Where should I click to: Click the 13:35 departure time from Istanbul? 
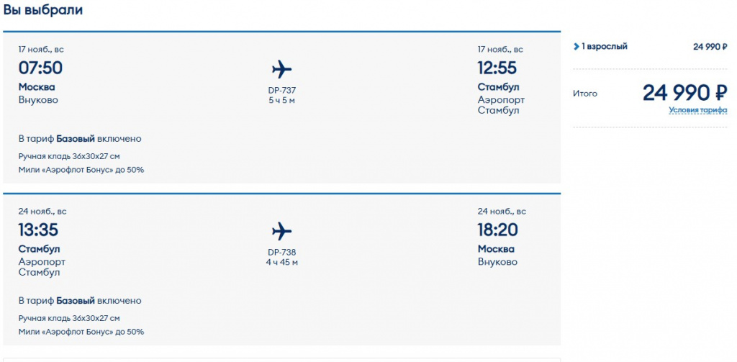38,230
